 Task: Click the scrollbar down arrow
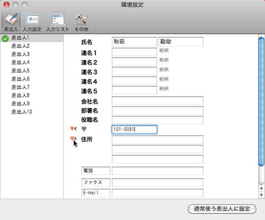261,195
